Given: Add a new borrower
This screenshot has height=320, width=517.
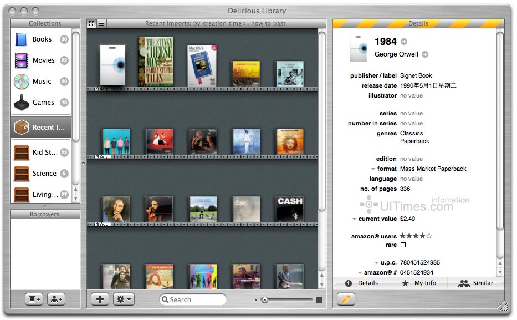Looking at the screenshot, I should (x=56, y=299).
